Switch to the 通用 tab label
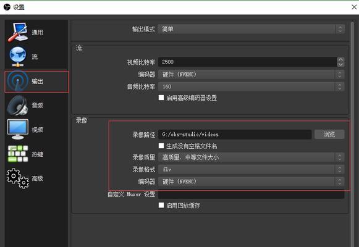359x247 pixels. pyautogui.click(x=37, y=33)
